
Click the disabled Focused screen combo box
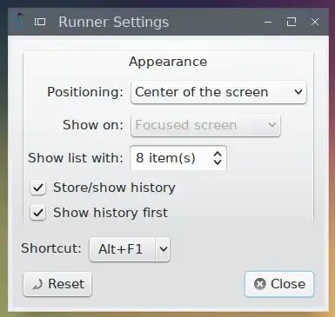pyautogui.click(x=205, y=125)
